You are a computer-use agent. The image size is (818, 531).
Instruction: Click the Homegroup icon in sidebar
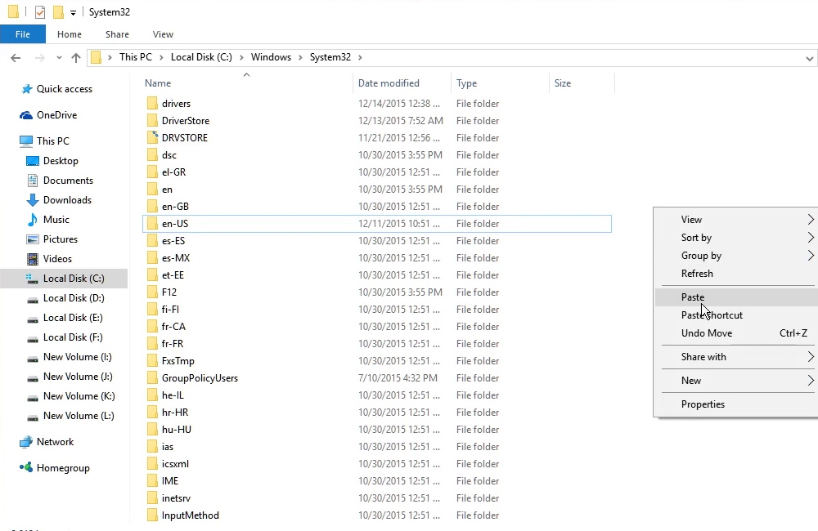(26, 467)
